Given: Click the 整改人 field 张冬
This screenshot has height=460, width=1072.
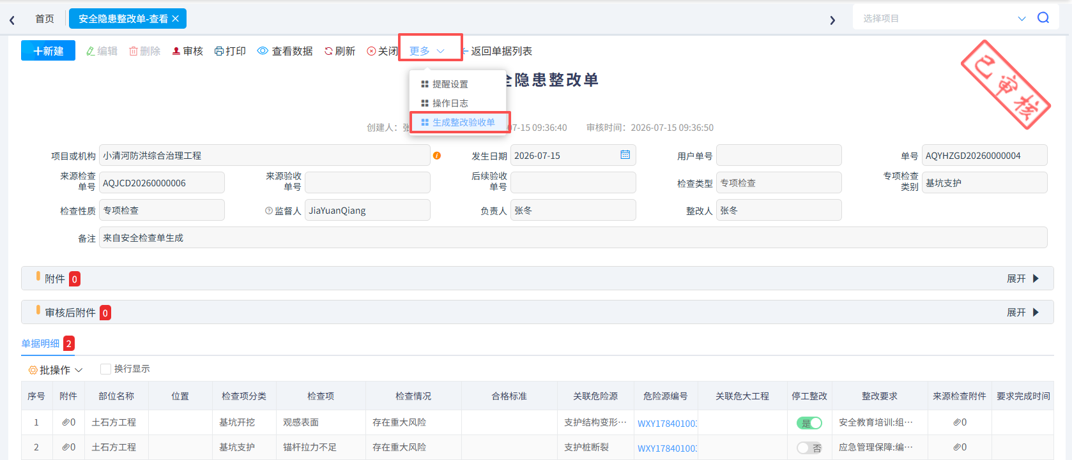Looking at the screenshot, I should click(x=779, y=211).
